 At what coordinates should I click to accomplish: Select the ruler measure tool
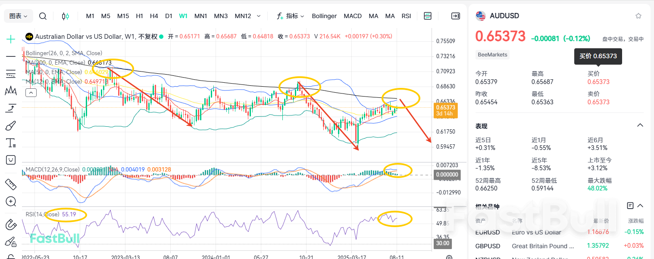[x=11, y=184]
